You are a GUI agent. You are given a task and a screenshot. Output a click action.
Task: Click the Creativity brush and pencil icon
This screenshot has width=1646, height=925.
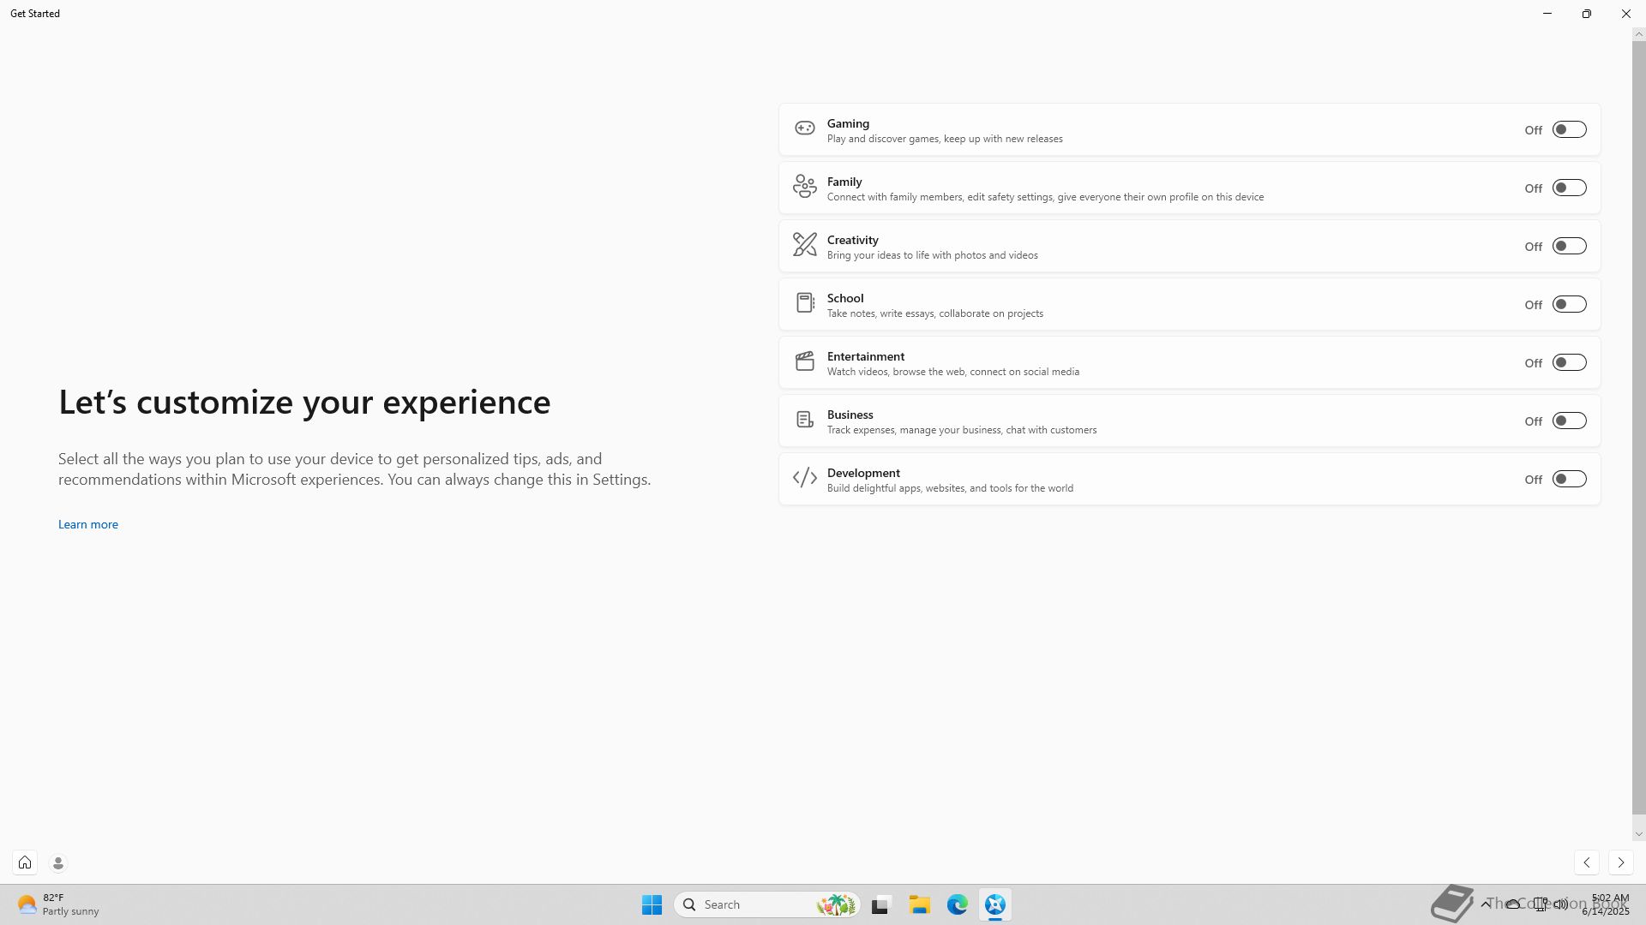(x=804, y=245)
